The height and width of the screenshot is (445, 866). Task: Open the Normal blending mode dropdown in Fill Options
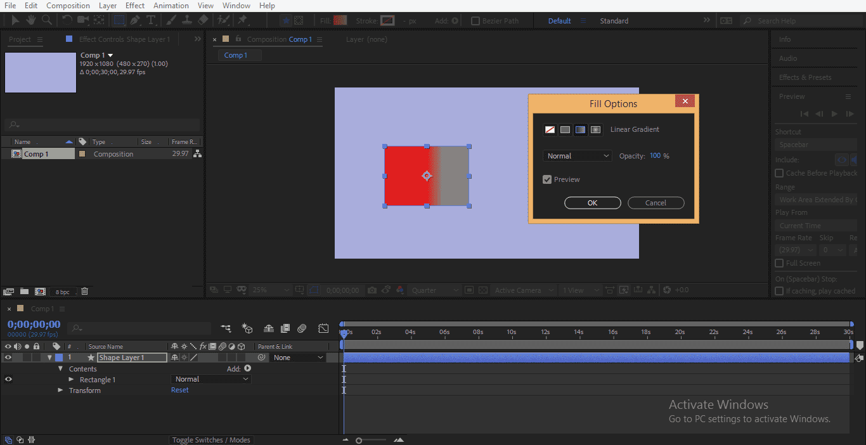[577, 155]
